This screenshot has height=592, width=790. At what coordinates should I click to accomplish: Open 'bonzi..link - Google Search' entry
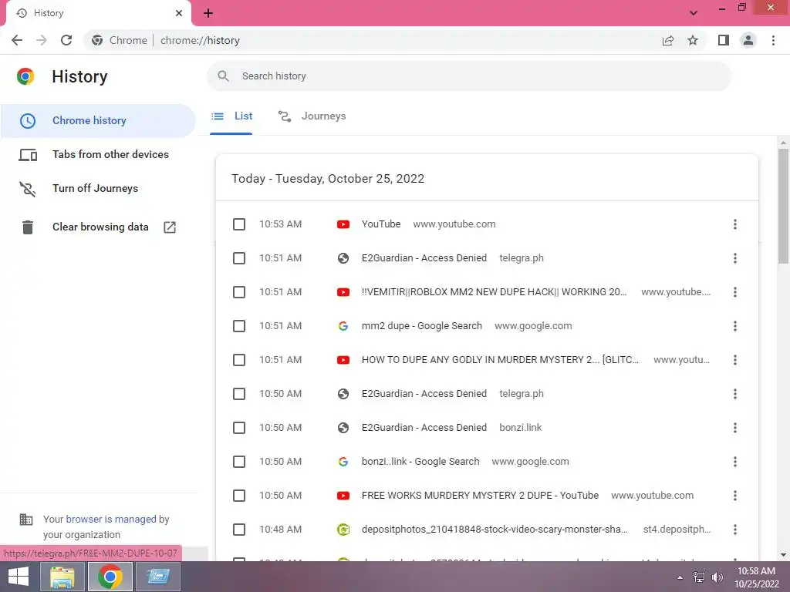click(420, 462)
